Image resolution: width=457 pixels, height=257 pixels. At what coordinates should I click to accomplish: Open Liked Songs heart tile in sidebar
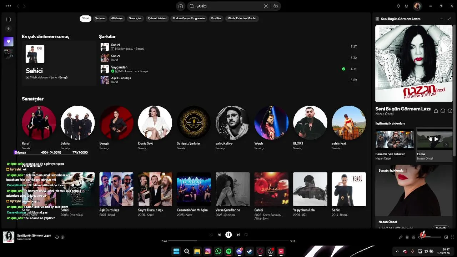click(9, 41)
